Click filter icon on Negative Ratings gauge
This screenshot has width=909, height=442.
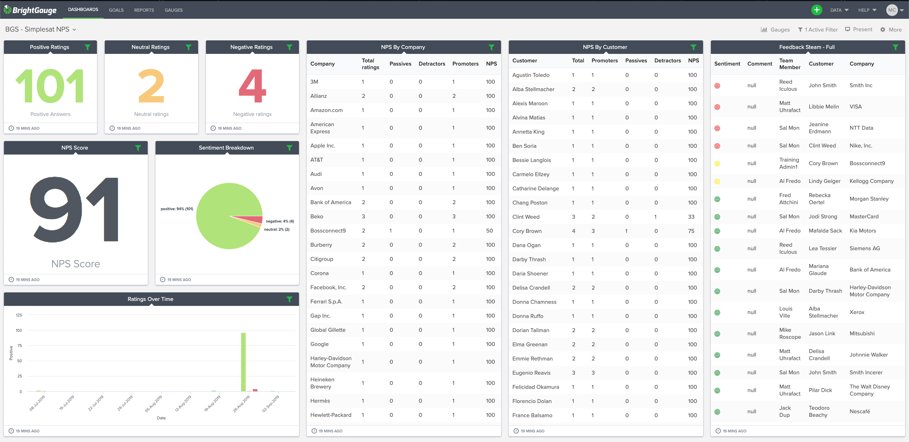tap(289, 47)
